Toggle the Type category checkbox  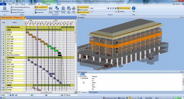(81, 74)
